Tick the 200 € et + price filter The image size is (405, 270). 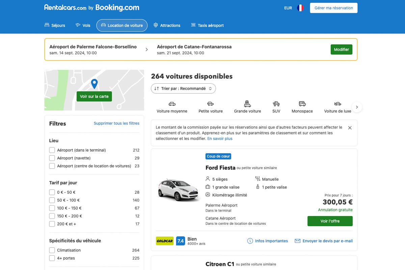point(52,224)
